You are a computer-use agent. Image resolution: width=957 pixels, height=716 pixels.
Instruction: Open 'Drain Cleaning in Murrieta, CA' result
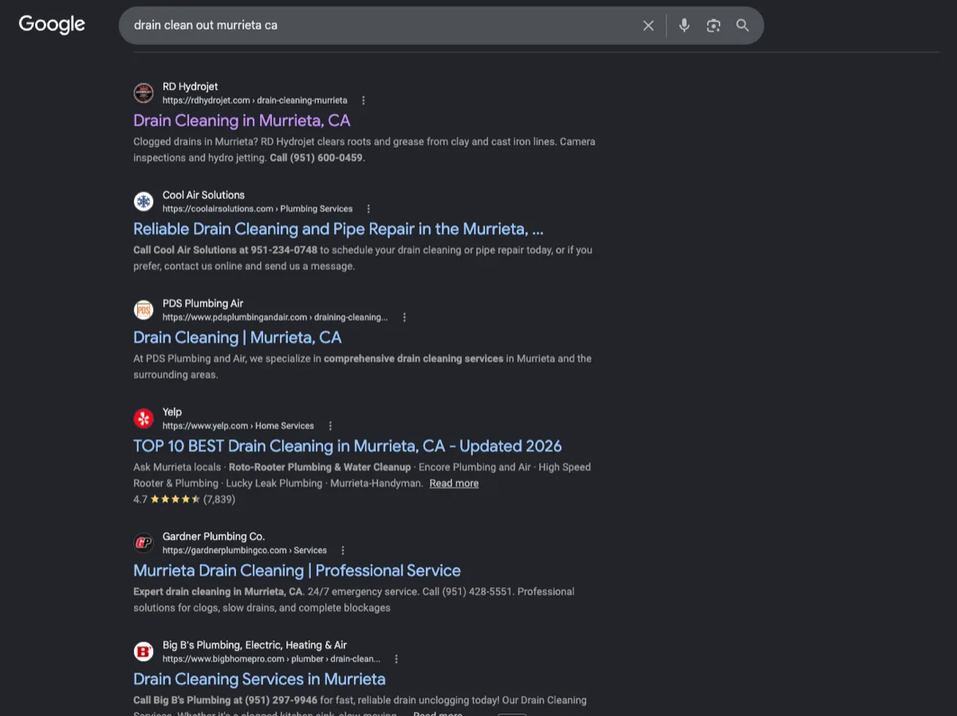pos(242,121)
